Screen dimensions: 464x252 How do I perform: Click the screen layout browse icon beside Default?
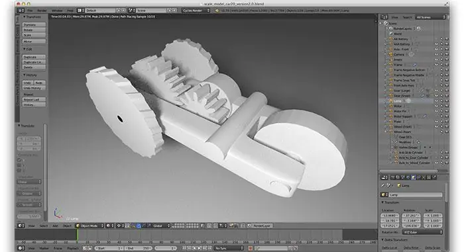click(81, 11)
